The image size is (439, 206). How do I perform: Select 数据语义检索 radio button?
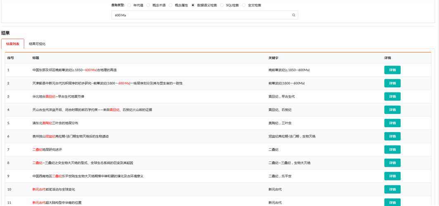[x=193, y=5]
